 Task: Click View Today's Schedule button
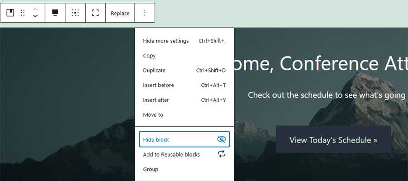point(333,140)
